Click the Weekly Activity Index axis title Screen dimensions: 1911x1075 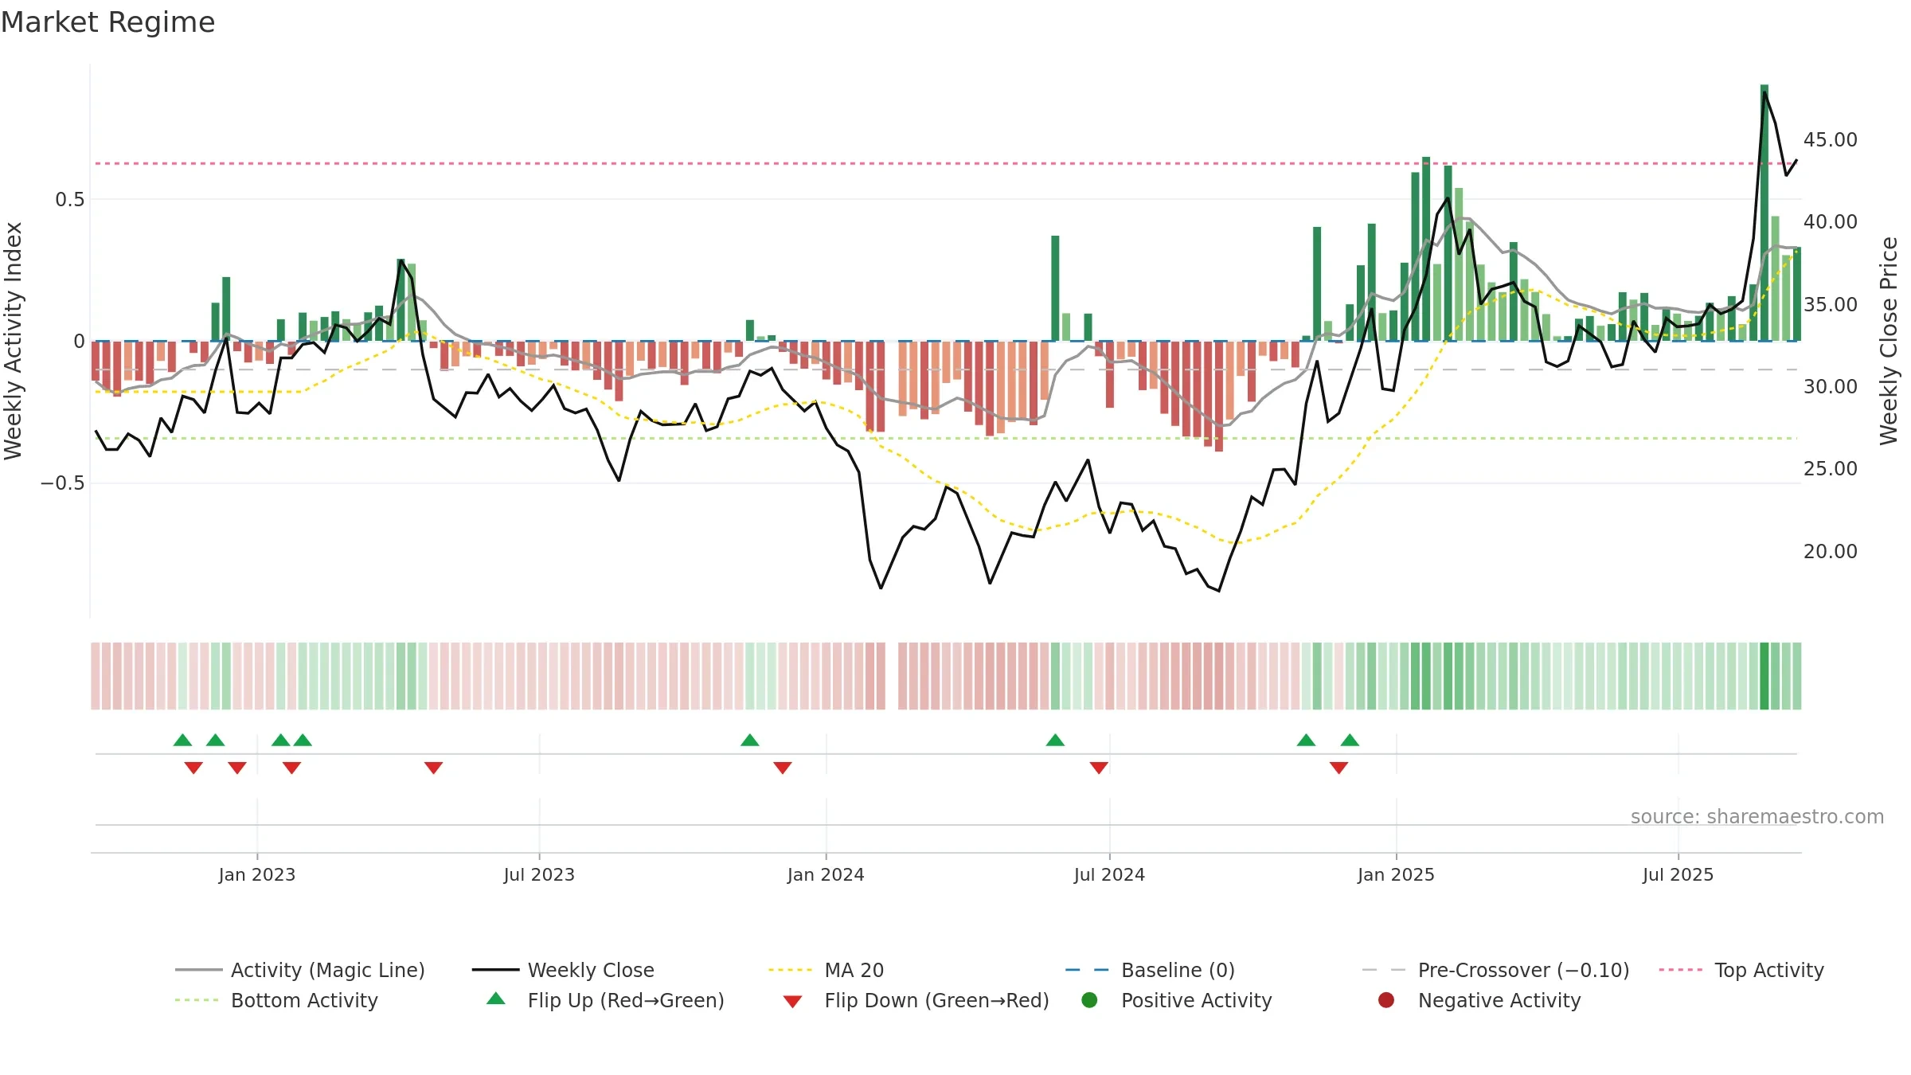click(x=14, y=341)
